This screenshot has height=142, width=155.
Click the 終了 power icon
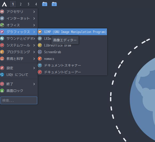2,84
